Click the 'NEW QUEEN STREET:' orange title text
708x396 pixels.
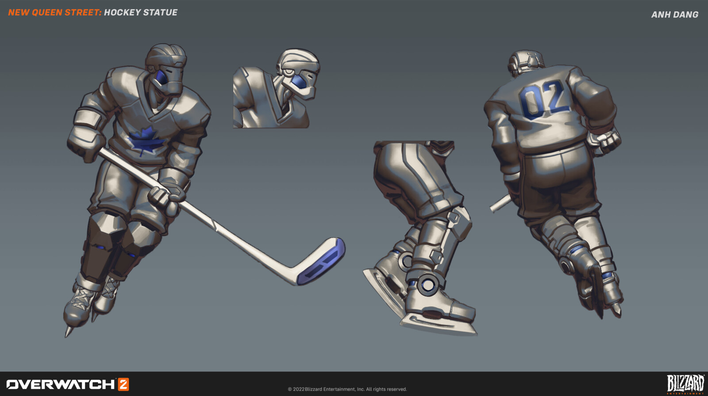pos(55,12)
